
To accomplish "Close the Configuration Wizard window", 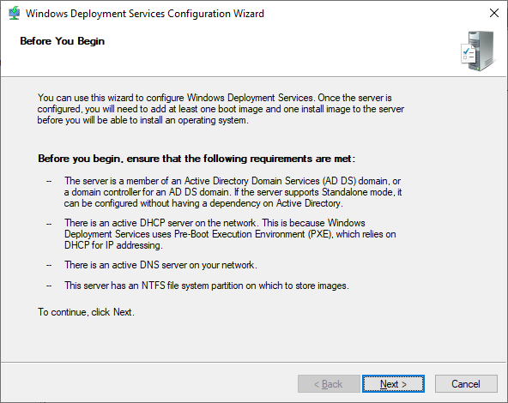I will pyautogui.click(x=494, y=13).
